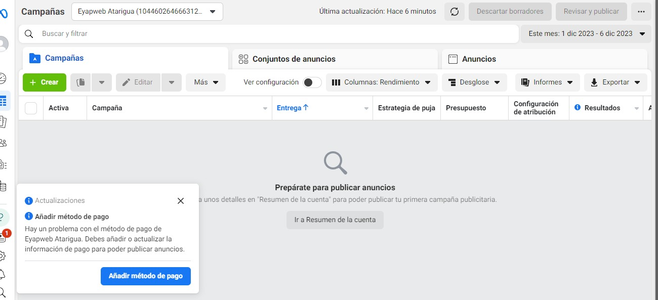This screenshot has width=658, height=300.
Task: Switch to Conjuntos de anuncios tab
Action: 335,59
